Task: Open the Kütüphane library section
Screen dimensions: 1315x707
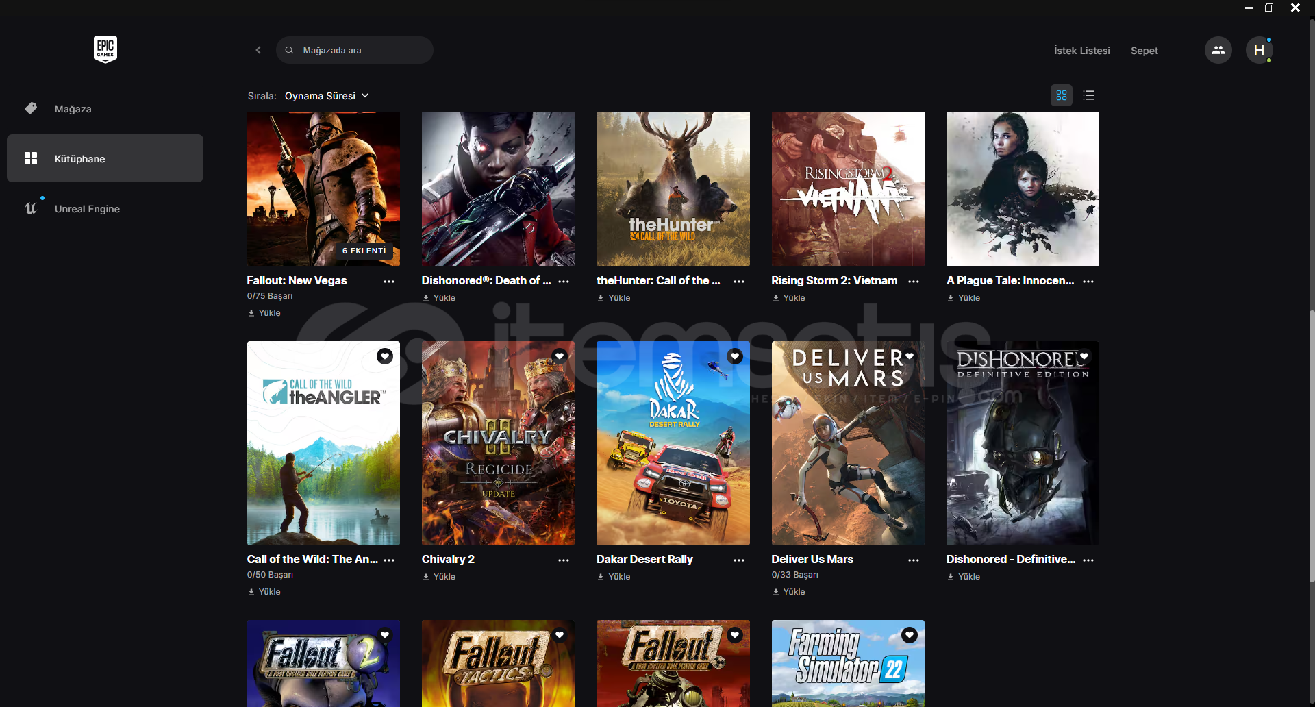Action: [105, 158]
